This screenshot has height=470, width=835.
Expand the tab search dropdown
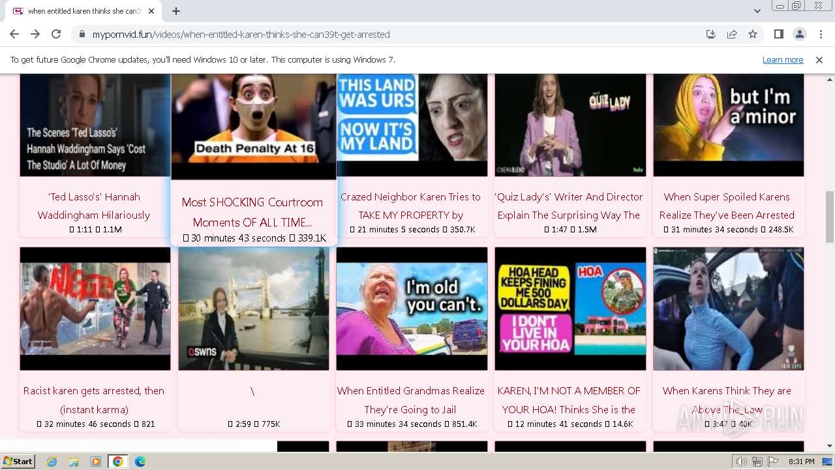(x=757, y=11)
